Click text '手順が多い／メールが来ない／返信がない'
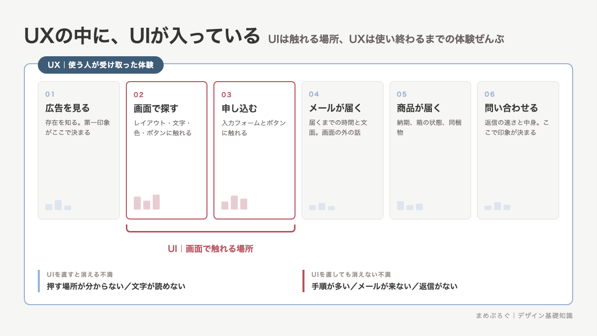The image size is (597, 336). pos(385,286)
